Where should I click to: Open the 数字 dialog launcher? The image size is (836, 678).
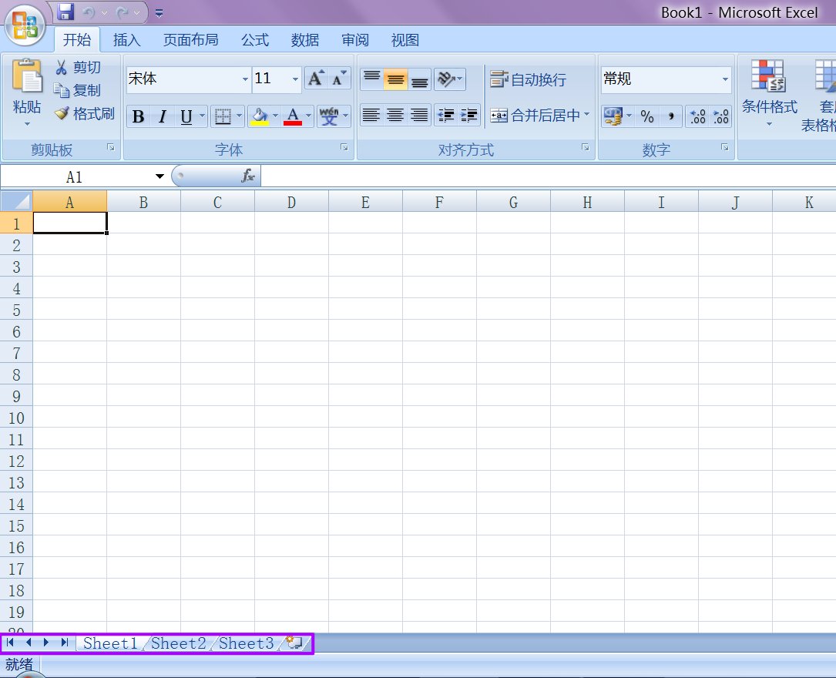click(725, 148)
